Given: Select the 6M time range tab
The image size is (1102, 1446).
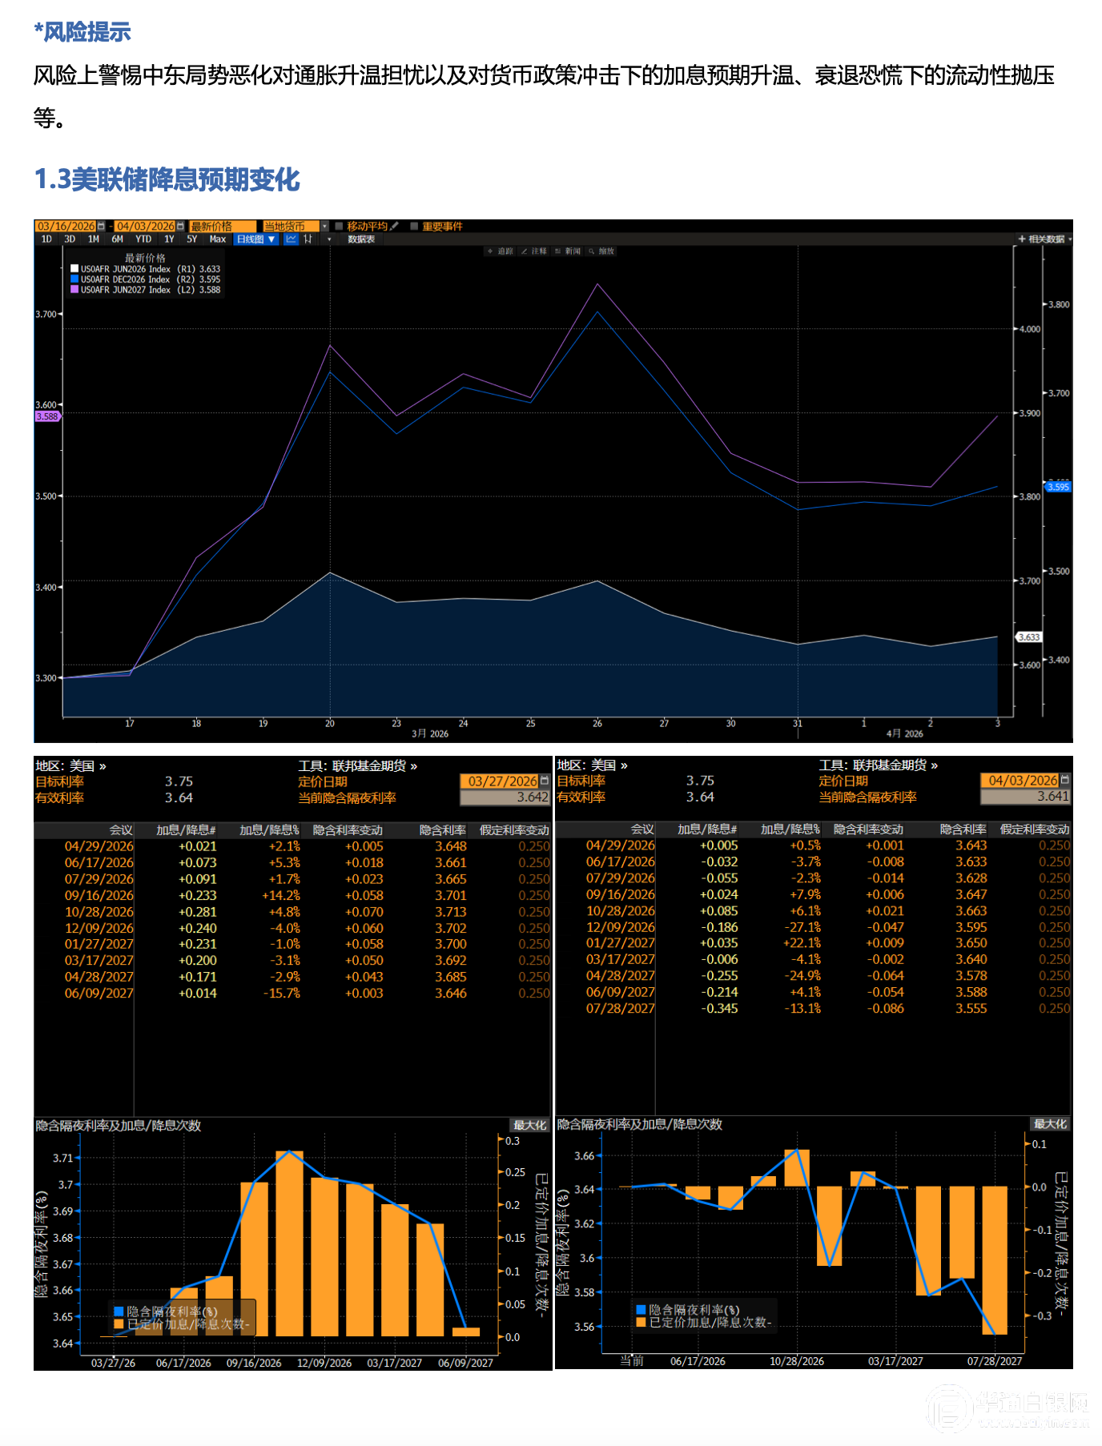Looking at the screenshot, I should point(118,239).
